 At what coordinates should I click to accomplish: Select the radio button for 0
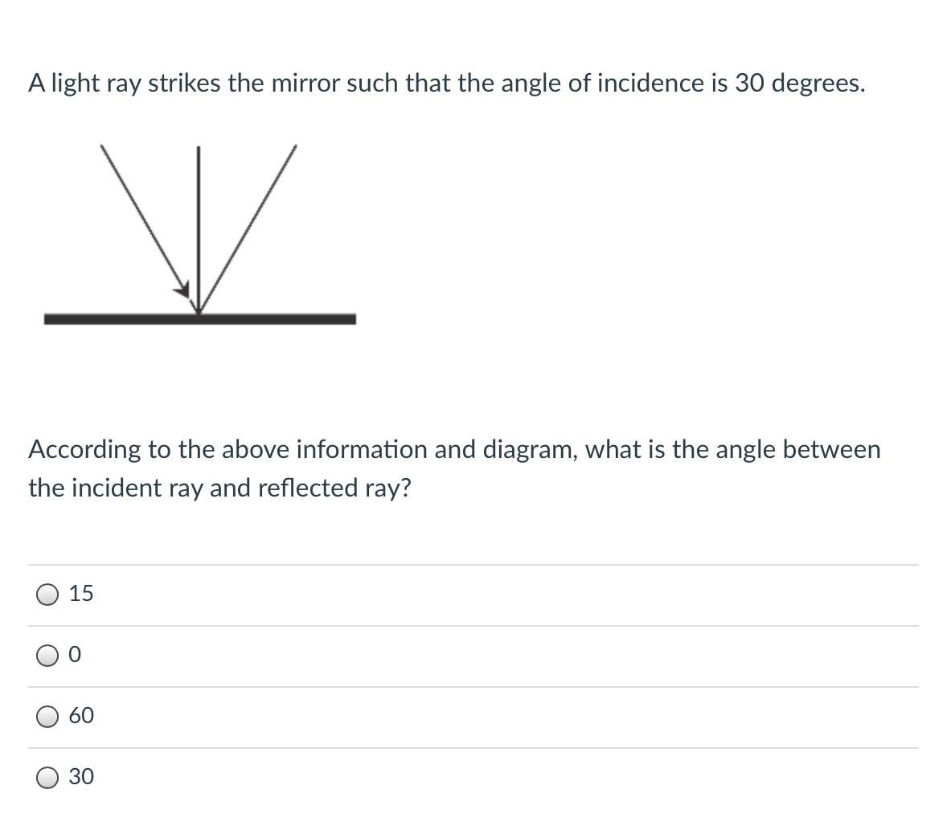(x=47, y=656)
